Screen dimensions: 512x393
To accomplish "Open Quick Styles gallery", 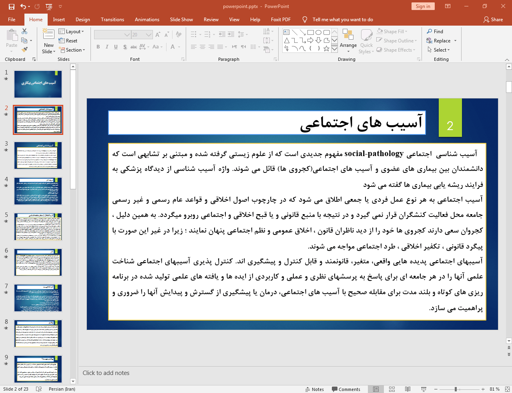I will pyautogui.click(x=366, y=42).
